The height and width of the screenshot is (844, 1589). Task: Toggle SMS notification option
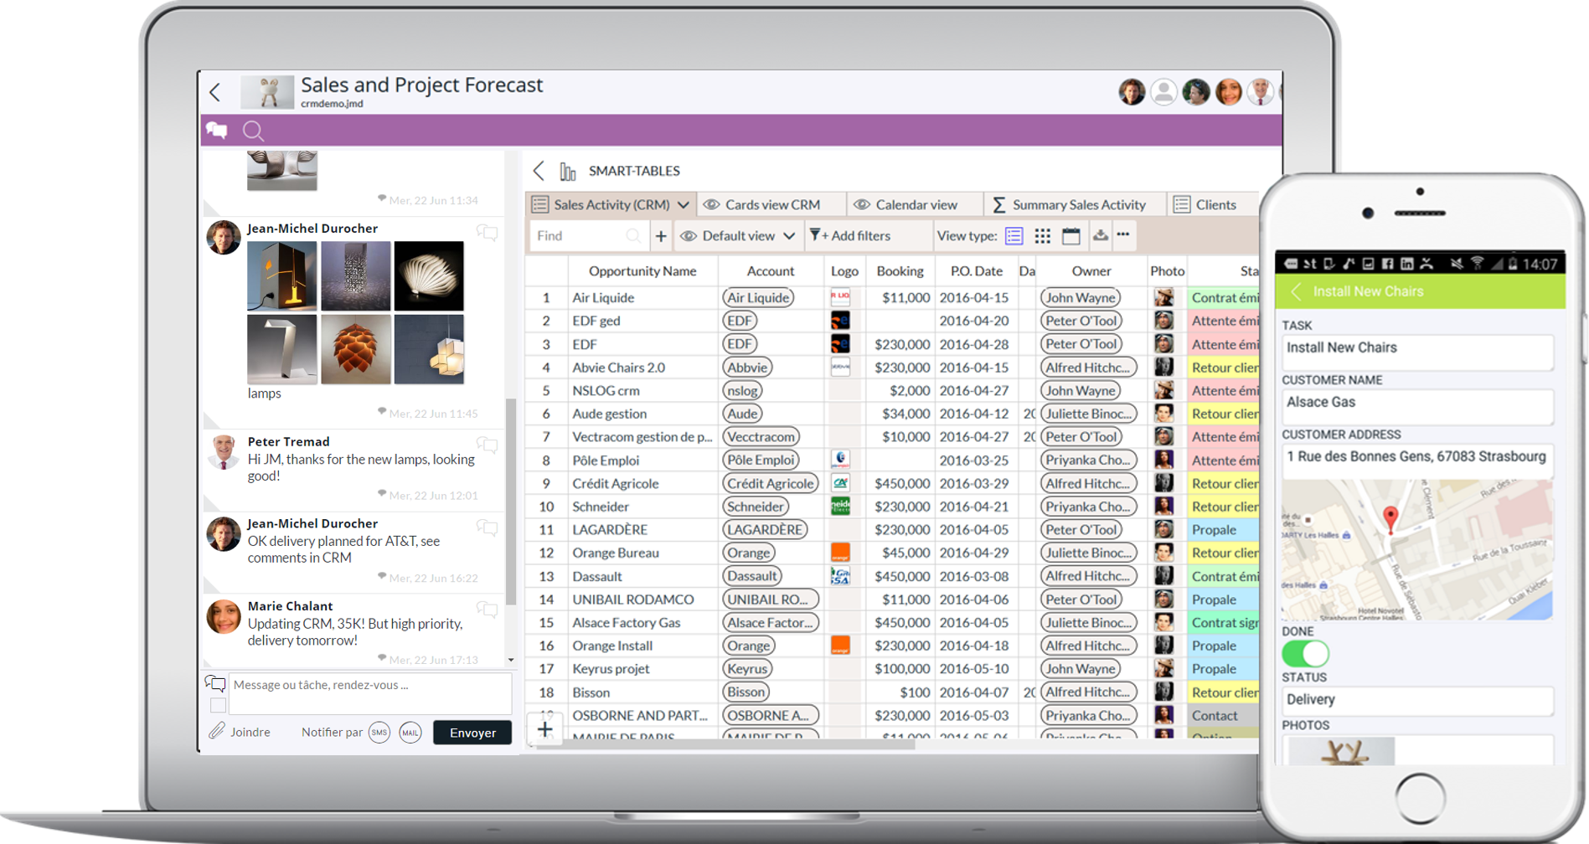pyautogui.click(x=379, y=733)
